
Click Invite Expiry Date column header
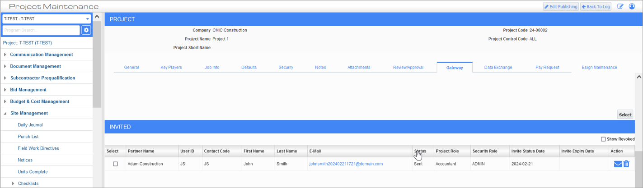click(x=584, y=151)
